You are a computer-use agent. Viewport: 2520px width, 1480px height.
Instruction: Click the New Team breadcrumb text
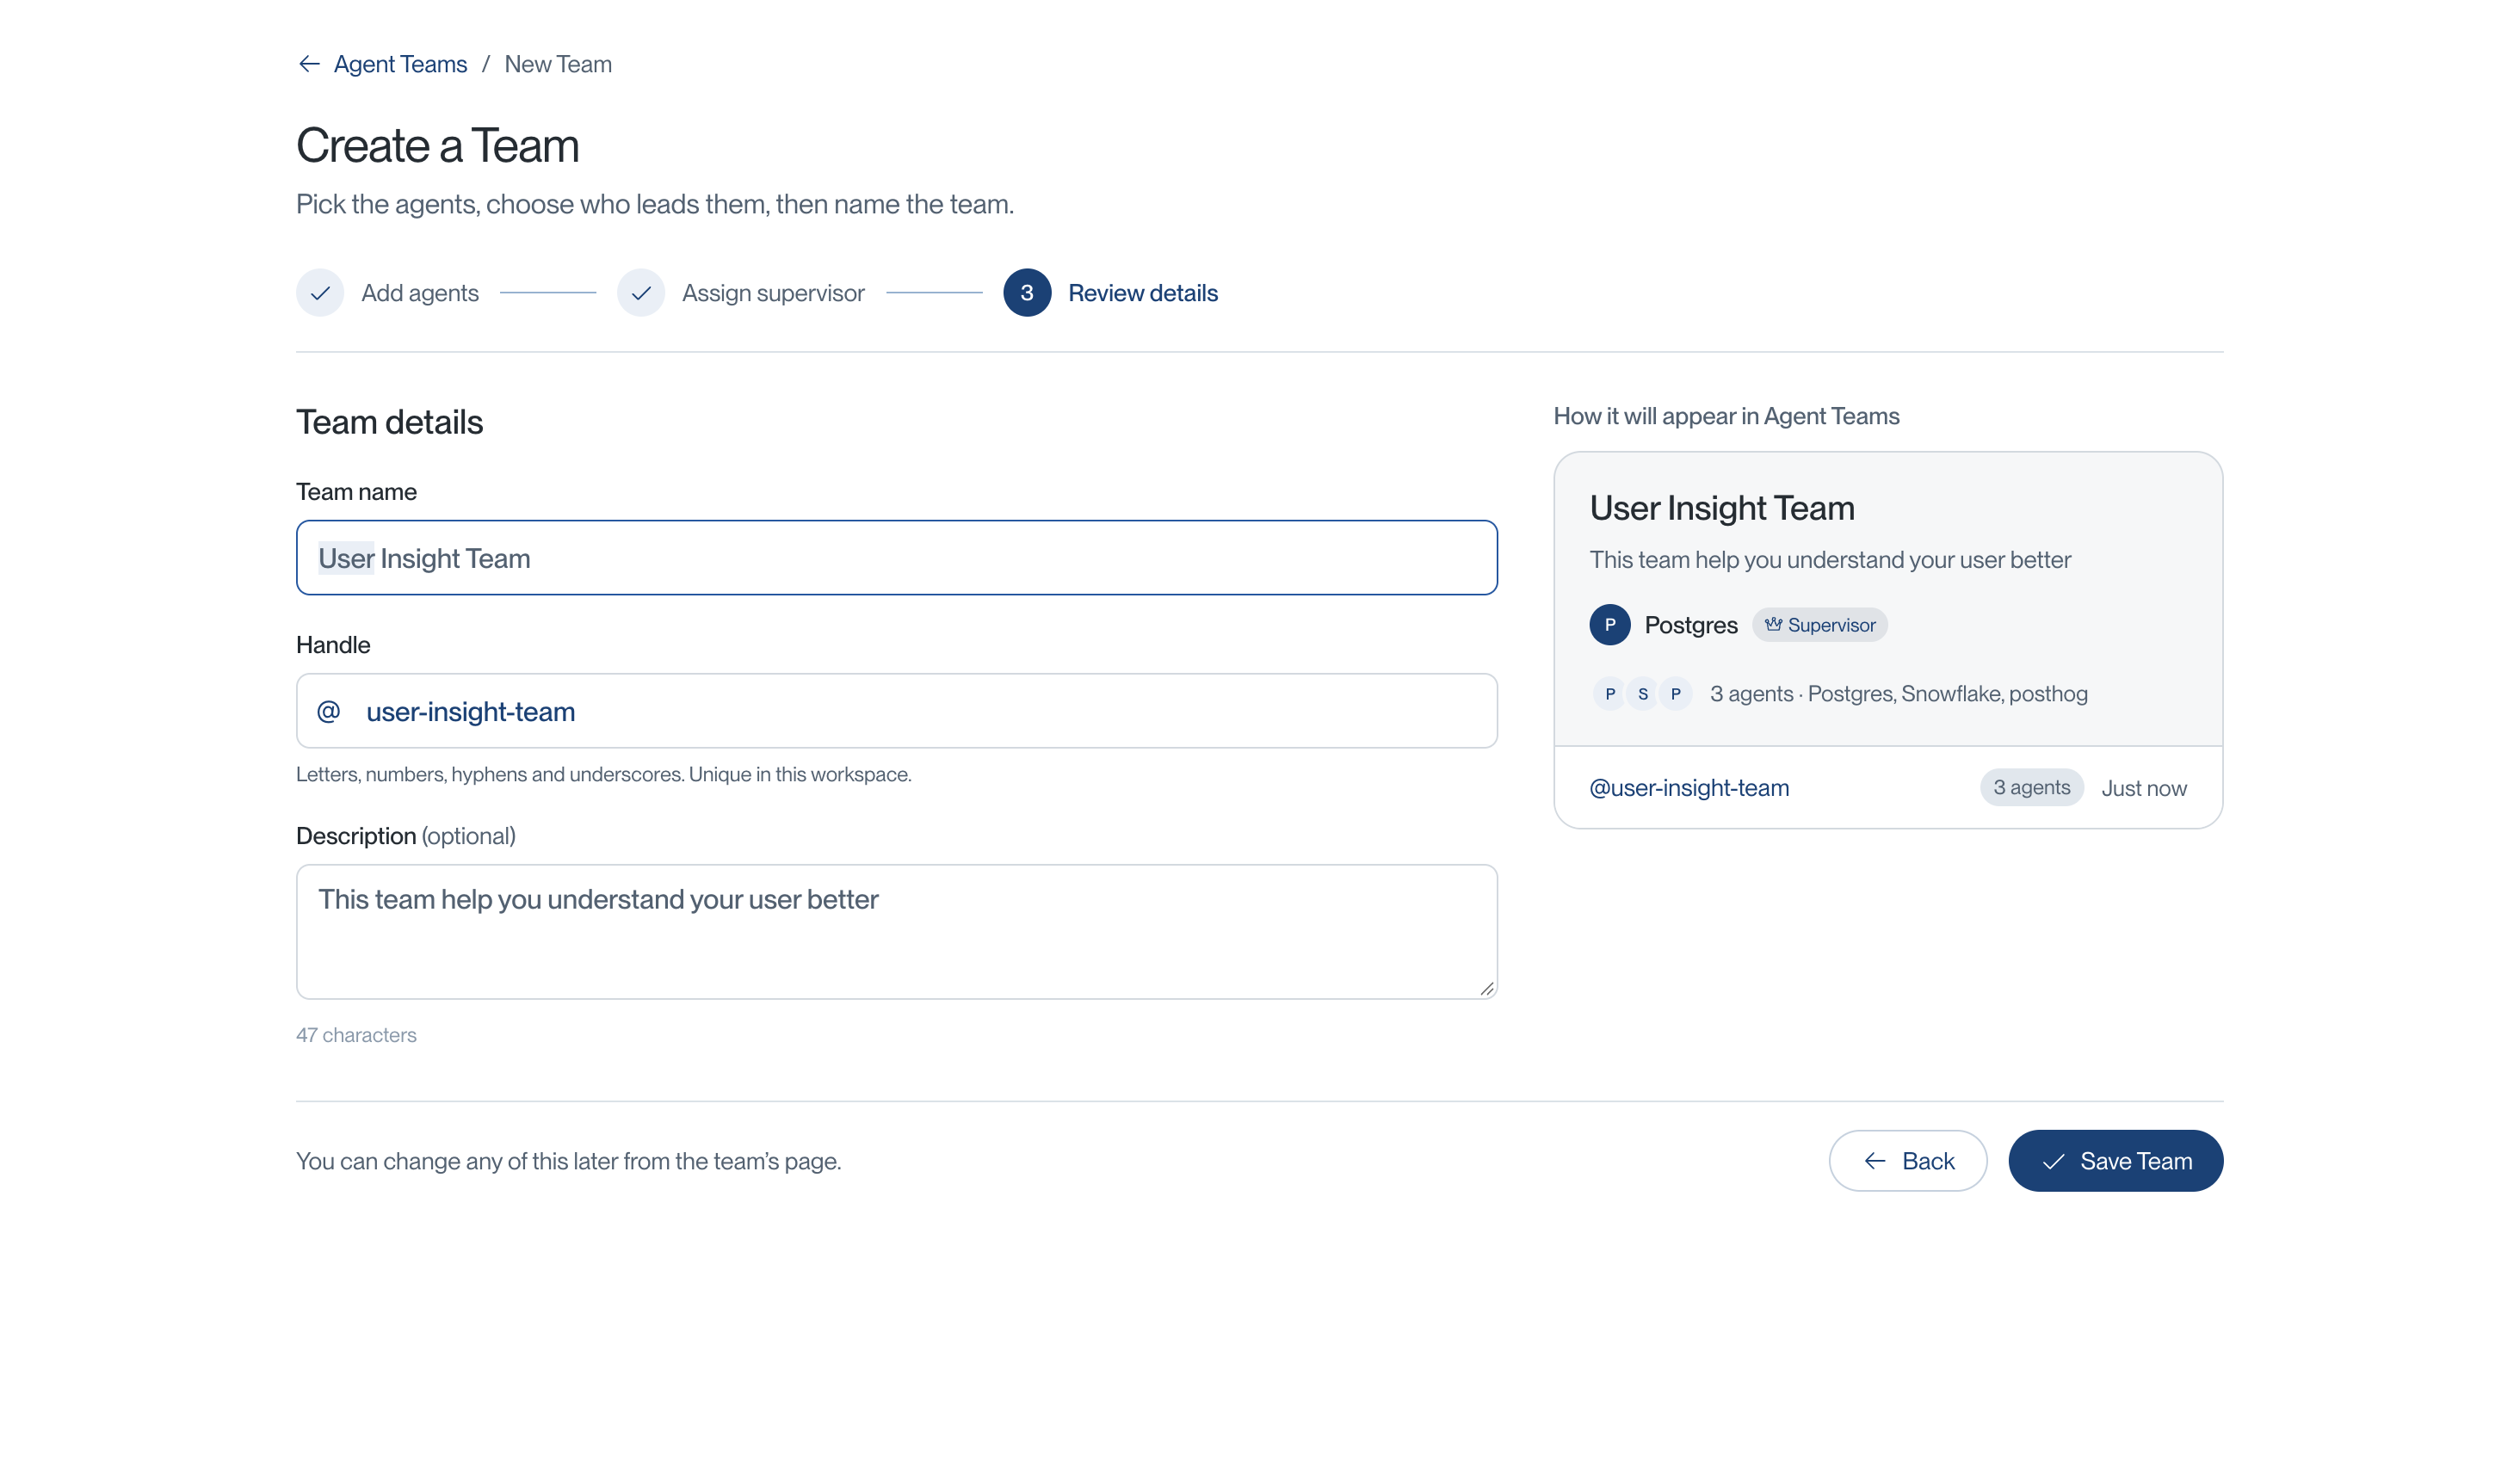(x=558, y=64)
